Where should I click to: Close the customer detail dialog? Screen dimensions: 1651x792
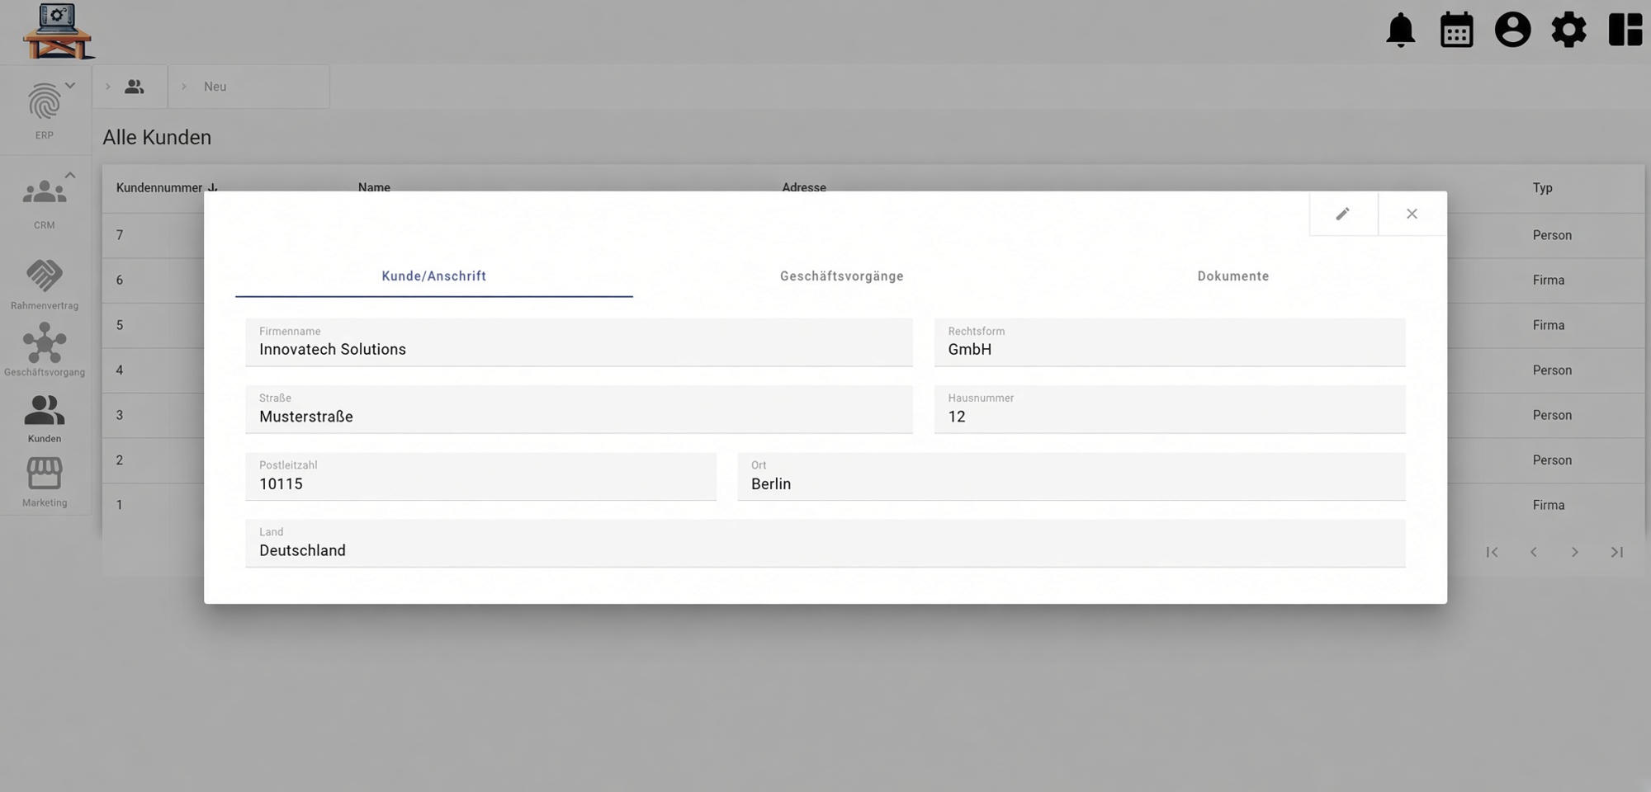[1412, 214]
